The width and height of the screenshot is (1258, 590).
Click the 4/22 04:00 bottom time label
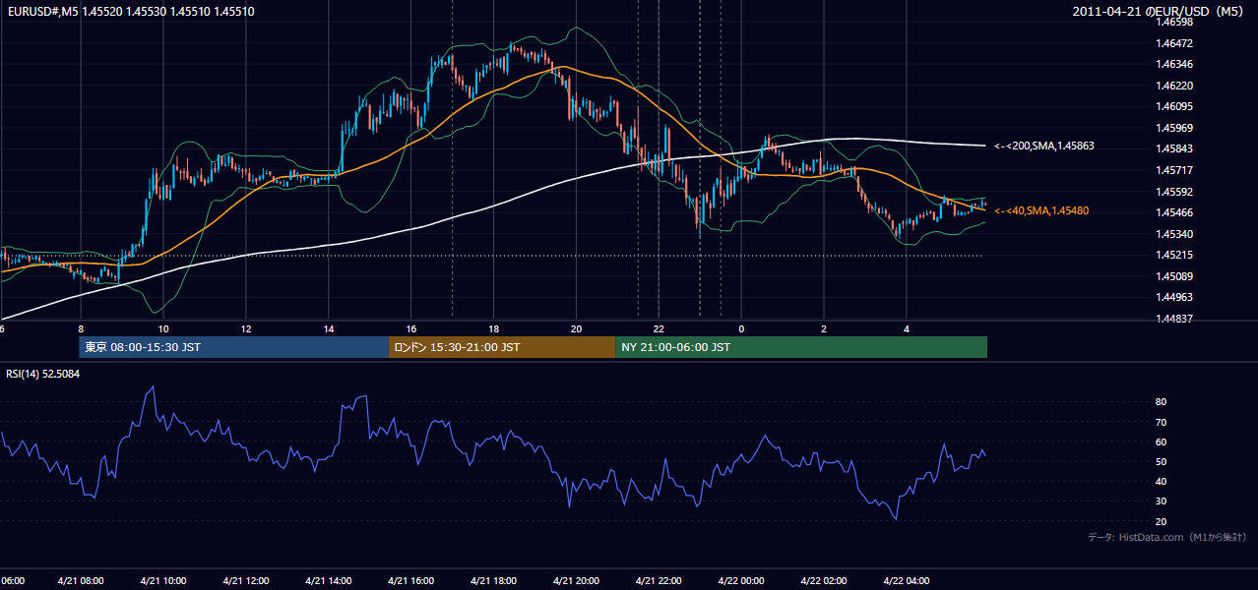(x=908, y=580)
